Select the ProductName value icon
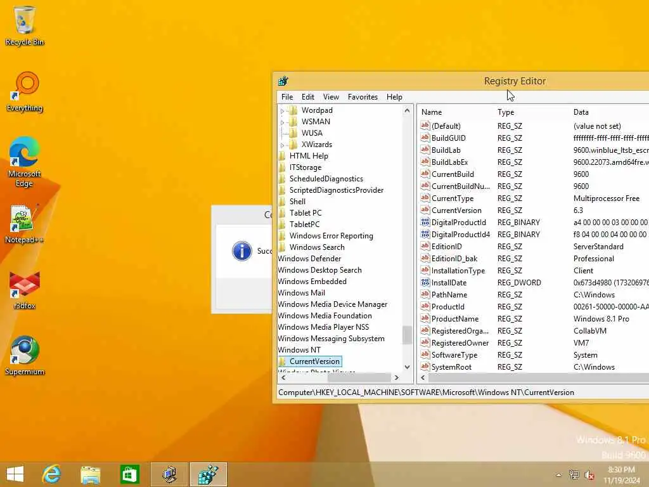The height and width of the screenshot is (487, 649). tap(425, 318)
